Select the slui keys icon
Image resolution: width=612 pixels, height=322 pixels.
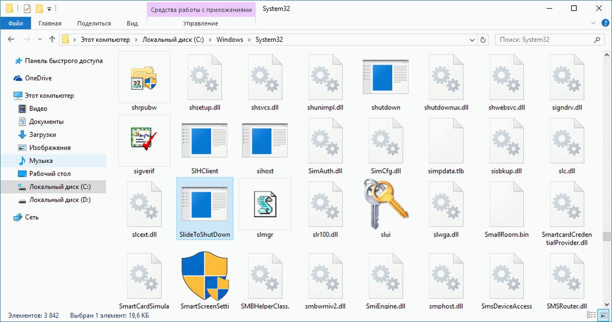coord(386,204)
